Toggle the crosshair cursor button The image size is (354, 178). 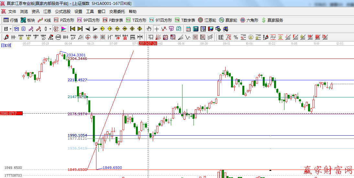157,29
